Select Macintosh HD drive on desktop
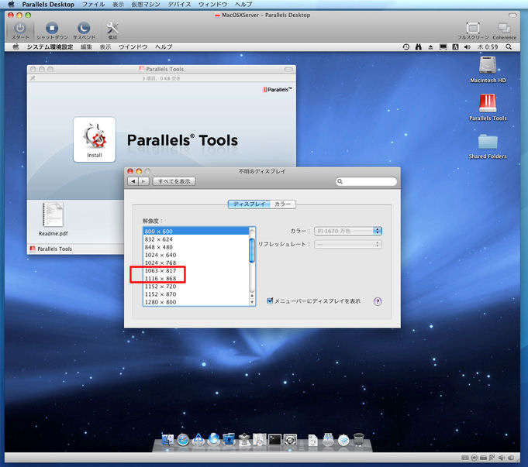Viewport: 528px width, 467px height. tap(488, 65)
